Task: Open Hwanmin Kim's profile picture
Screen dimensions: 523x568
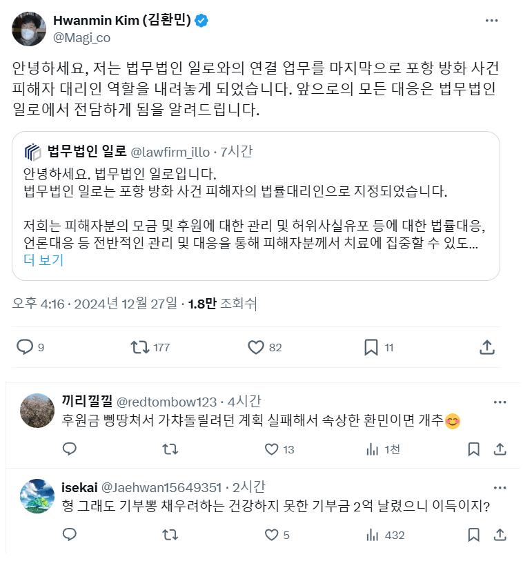Action: point(27,28)
